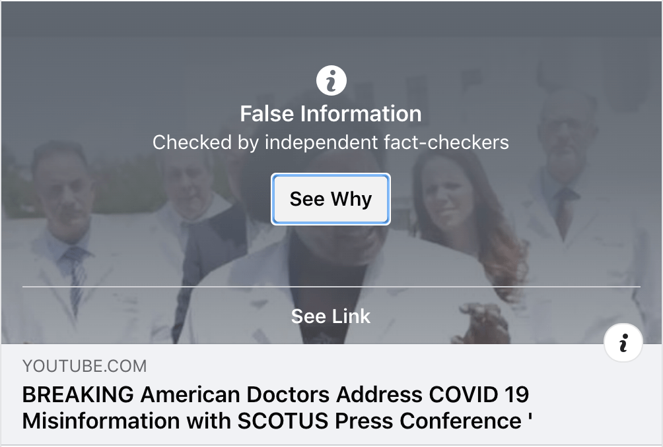This screenshot has width=663, height=447.
Task: Click the dark band atop the preview
Action: [x=331, y=19]
